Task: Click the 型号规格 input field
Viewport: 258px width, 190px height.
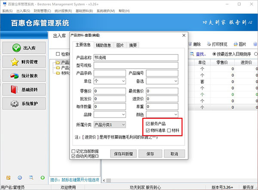Action: pyautogui.click(x=136, y=66)
